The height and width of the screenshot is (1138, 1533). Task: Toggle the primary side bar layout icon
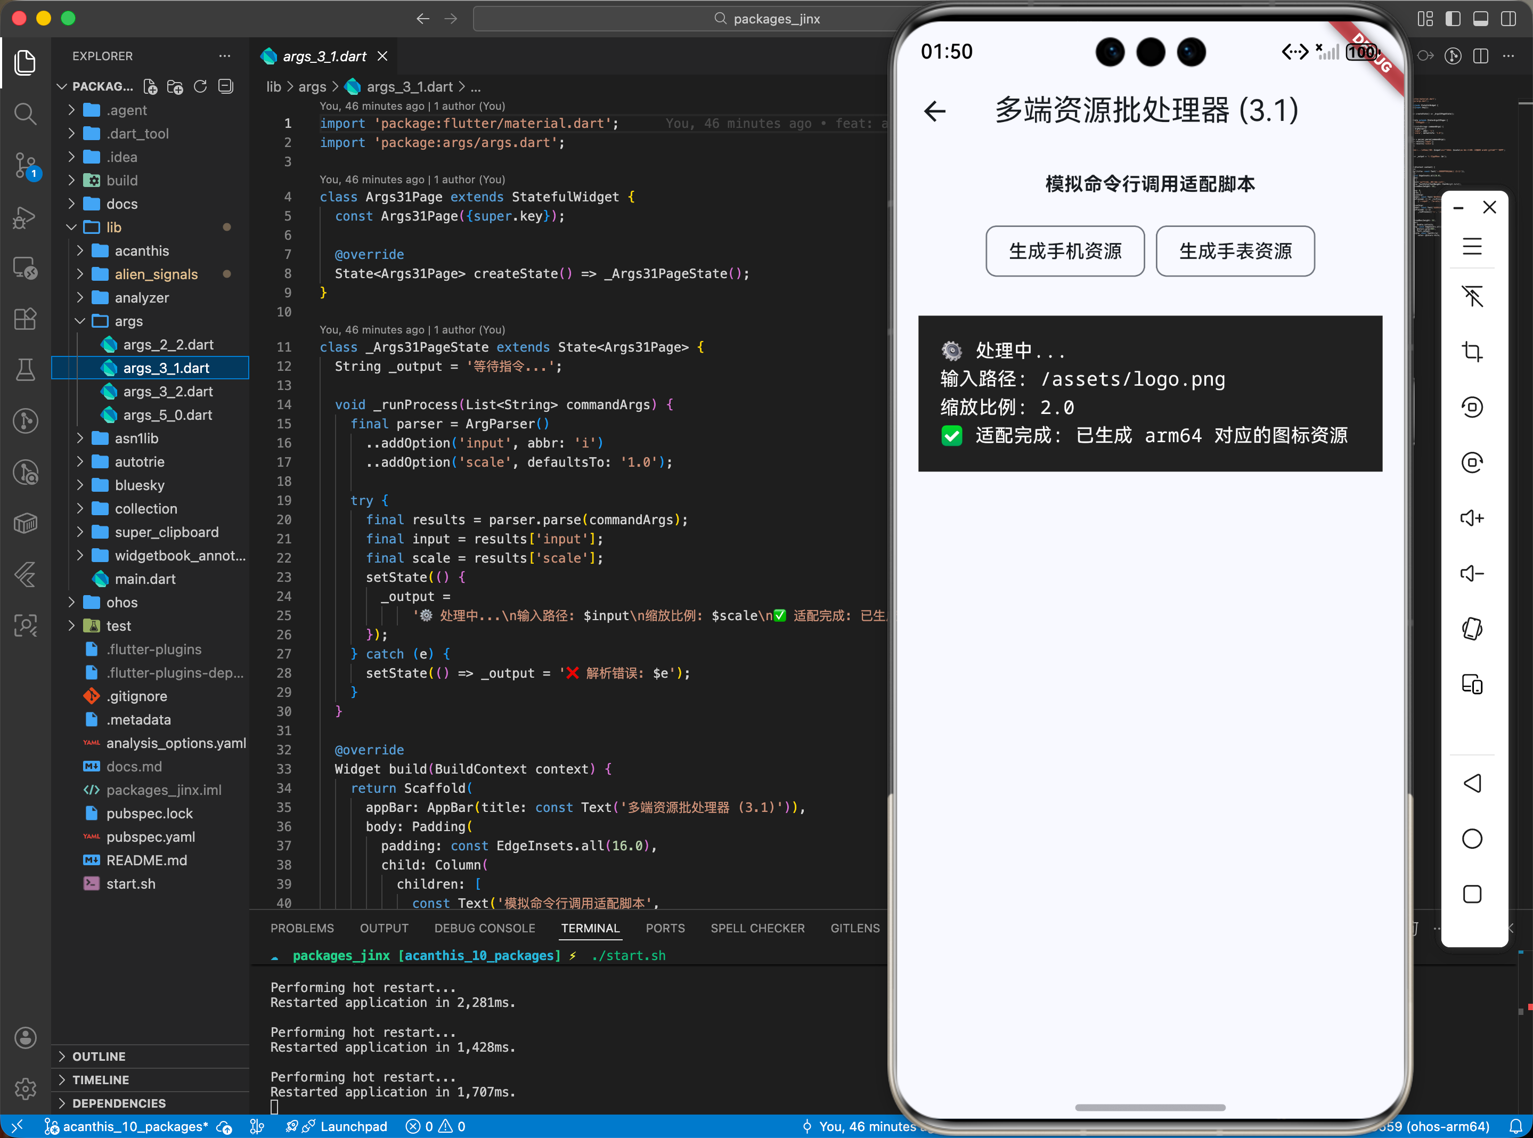1453,19
